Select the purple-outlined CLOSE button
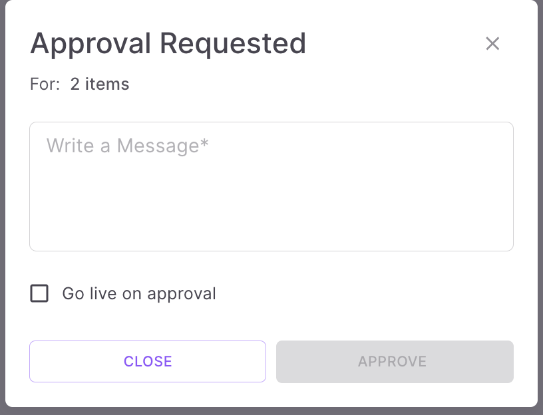 (148, 361)
